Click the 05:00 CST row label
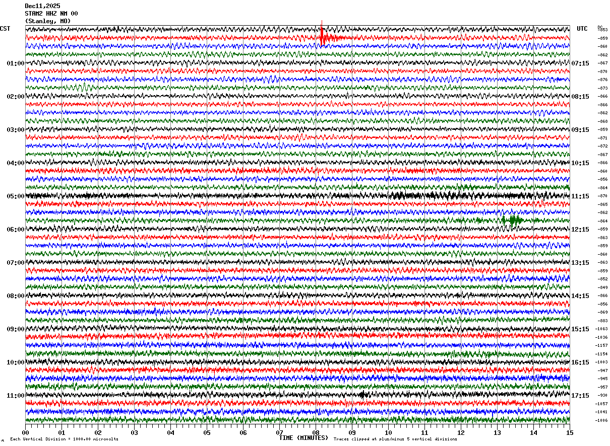The height and width of the screenshot is (446, 610). (x=16, y=196)
